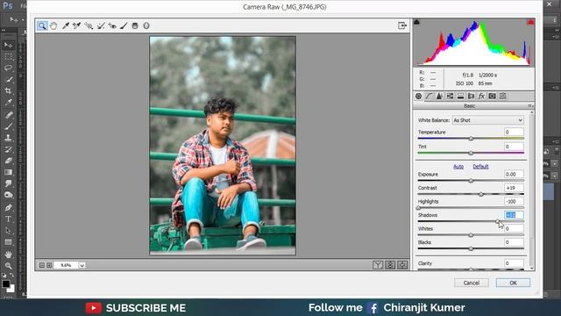Pick Photoshop's Eyedropper tool in left toolbar
561x316 pixels.
8,103
